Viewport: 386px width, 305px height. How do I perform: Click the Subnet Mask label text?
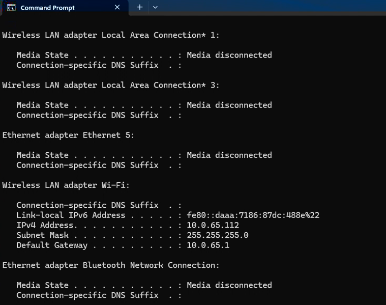tap(42, 235)
